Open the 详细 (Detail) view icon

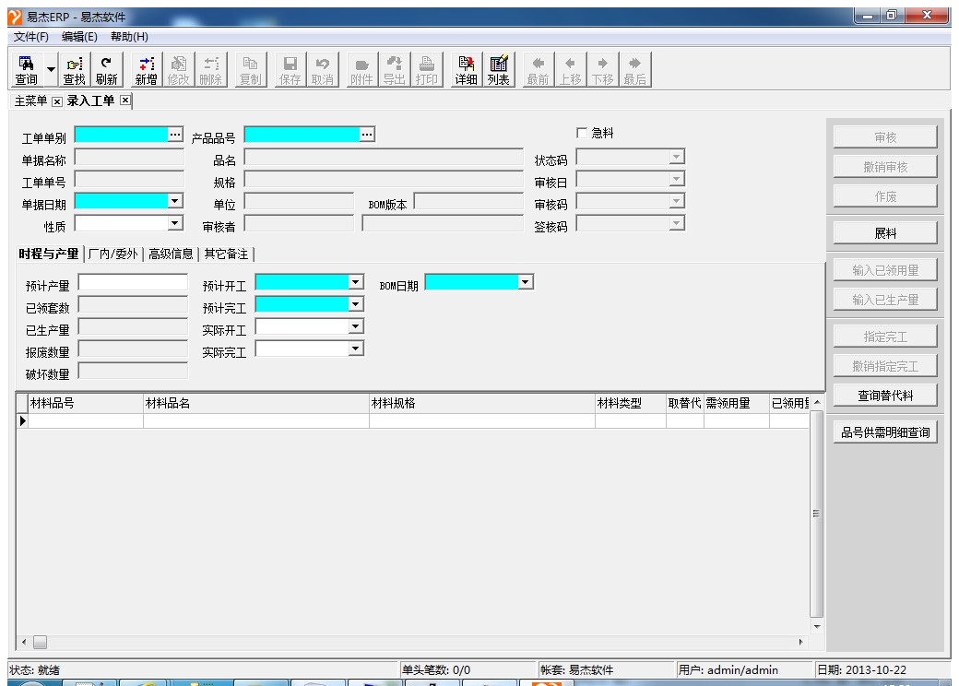coord(466,70)
